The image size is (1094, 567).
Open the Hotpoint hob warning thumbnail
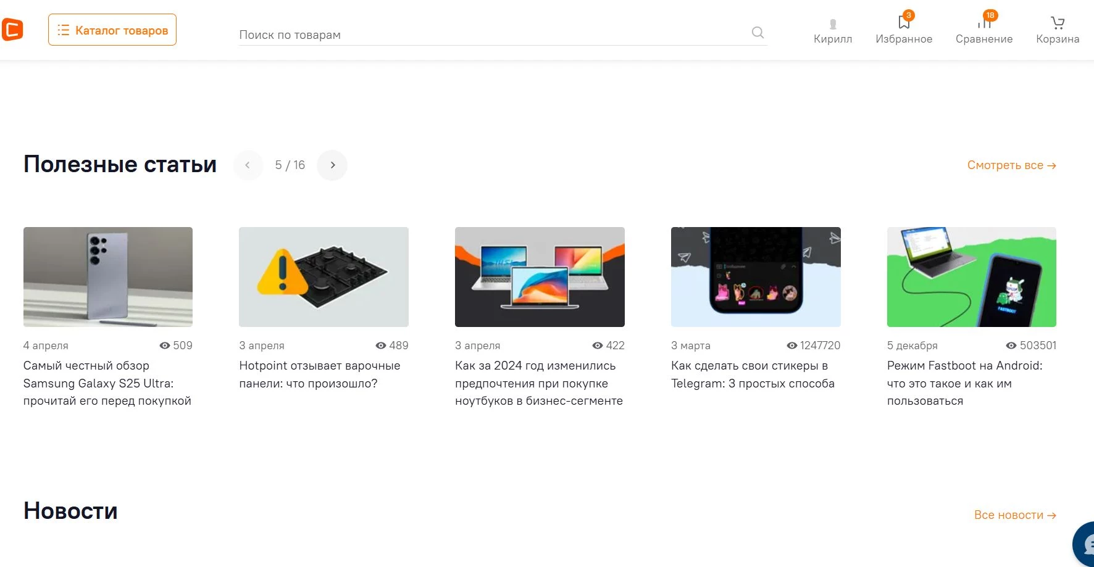coord(324,277)
